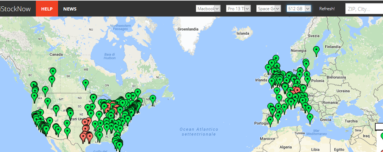Go to the NEWS section
This screenshot has height=152, width=383.
[x=70, y=9]
